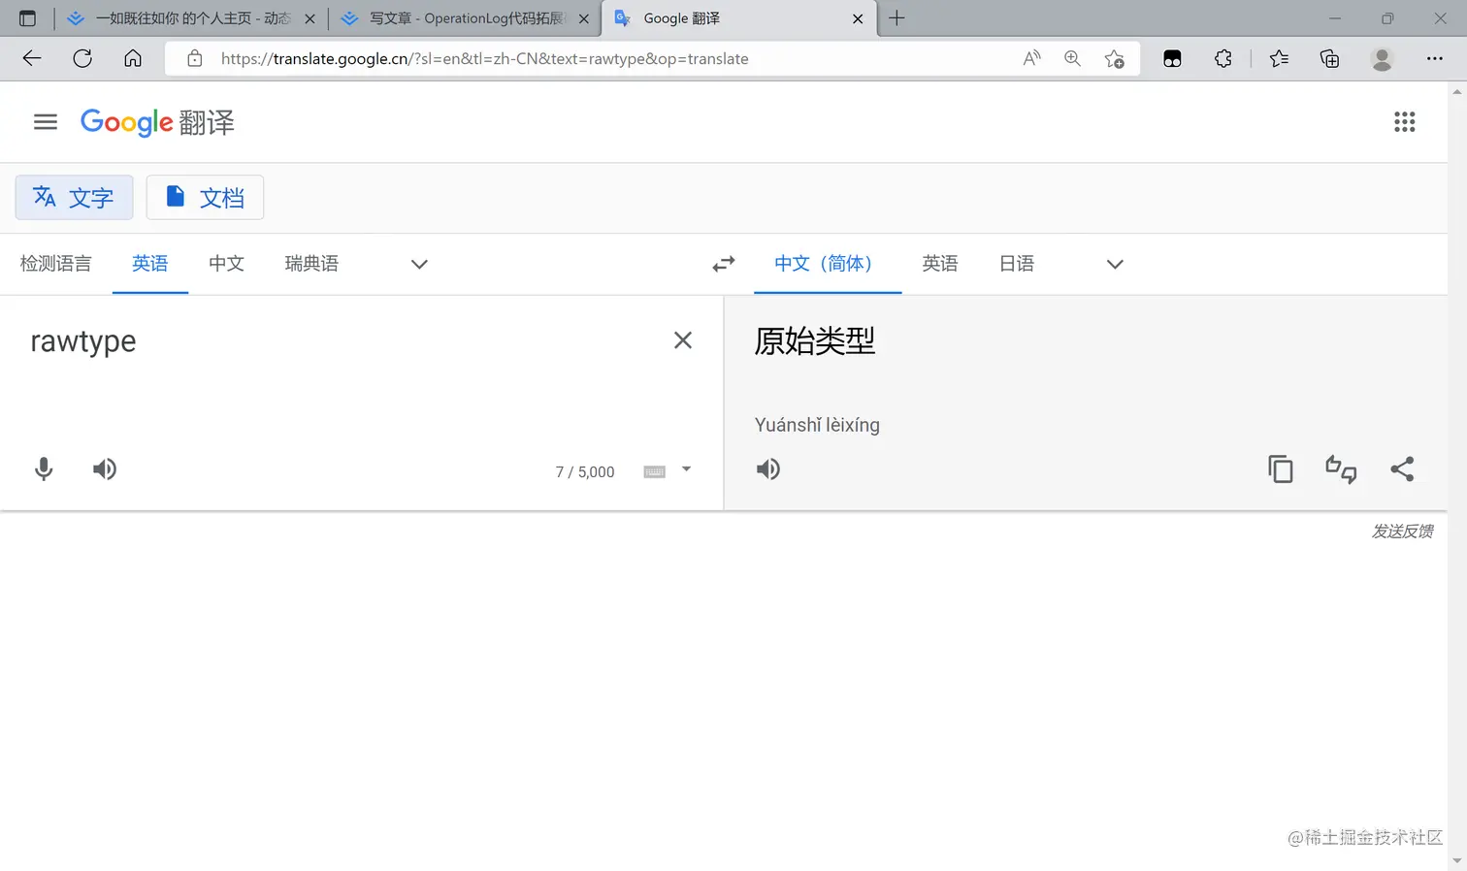
Task: Select 瑞典语 as the source language
Action: pyautogui.click(x=311, y=264)
